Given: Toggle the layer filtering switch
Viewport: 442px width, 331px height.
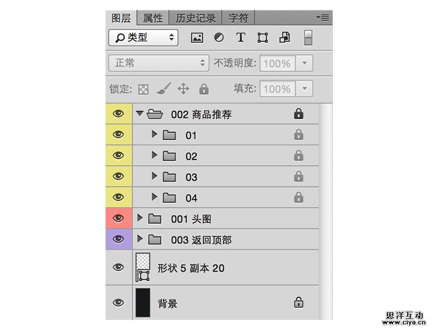Looking at the screenshot, I should (308, 38).
